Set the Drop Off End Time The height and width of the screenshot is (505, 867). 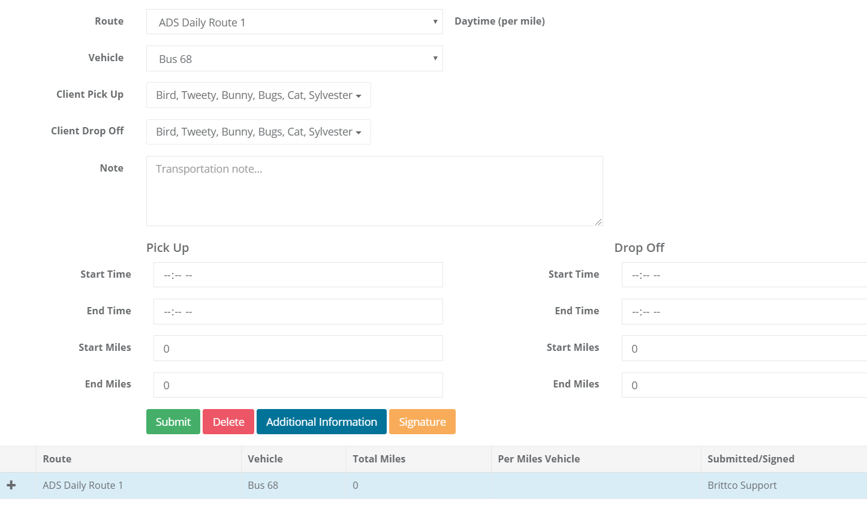743,312
